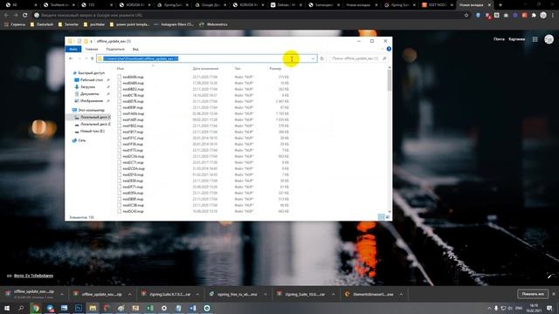Click the Explorer vertical scrollbar thumb
The height and width of the screenshot is (314, 559).
click(x=390, y=80)
